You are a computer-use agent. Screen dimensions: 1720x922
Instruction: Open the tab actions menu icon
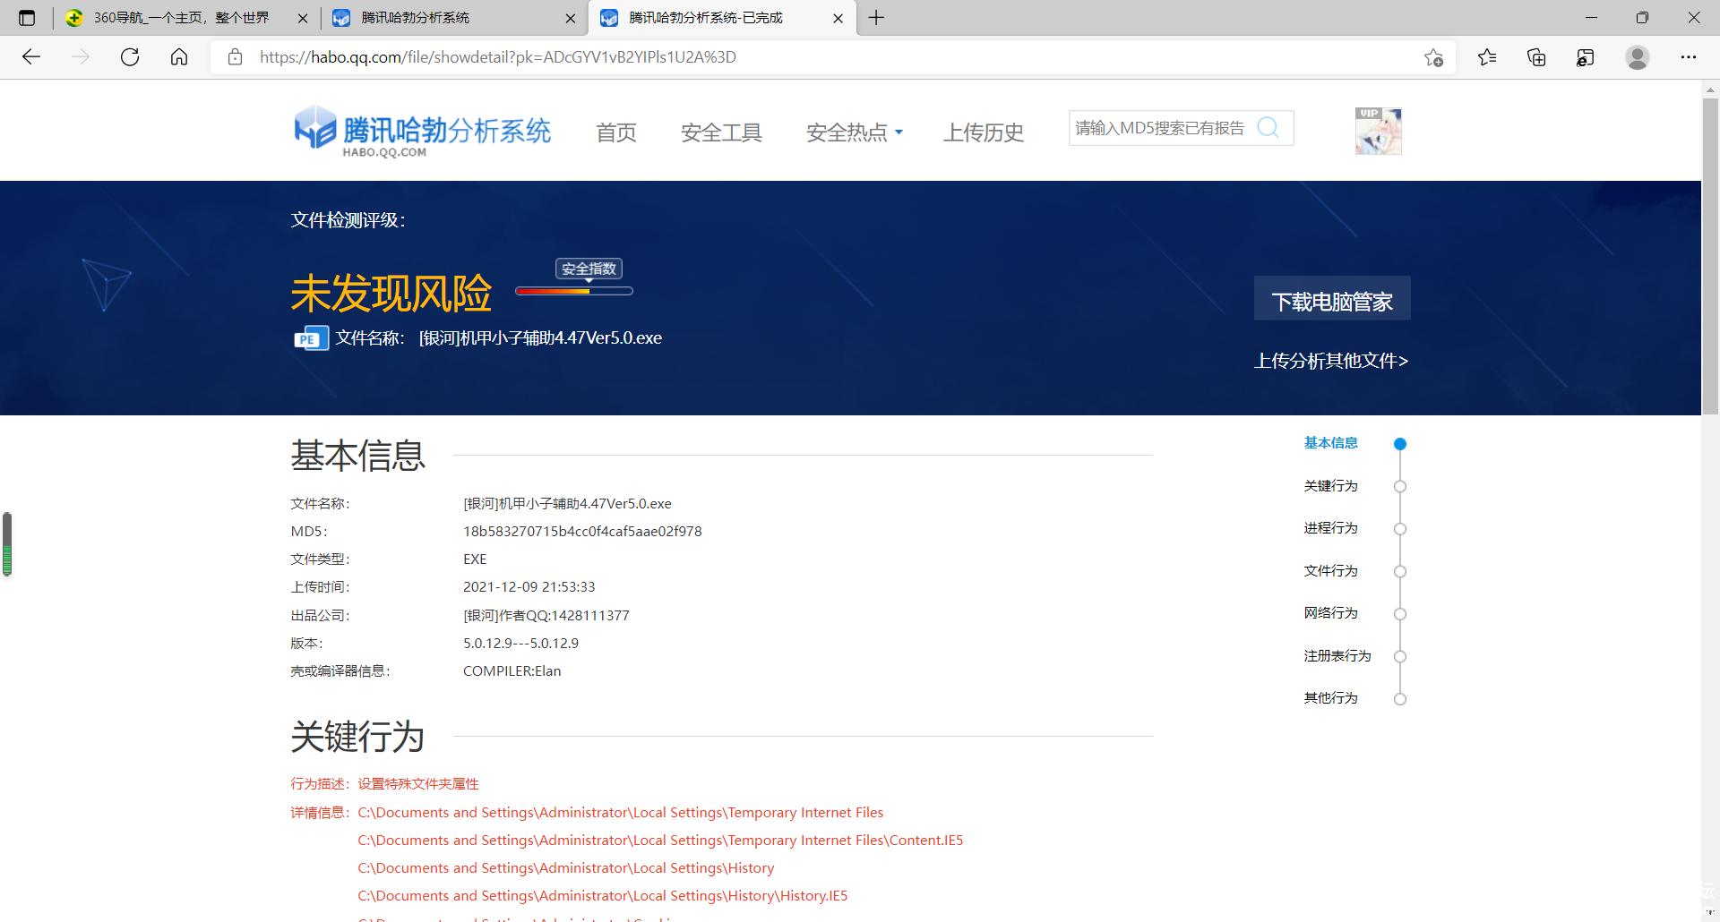27,18
